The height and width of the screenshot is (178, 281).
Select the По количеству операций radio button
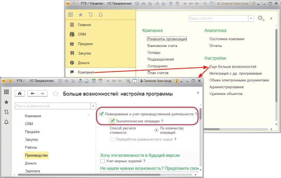157,130
